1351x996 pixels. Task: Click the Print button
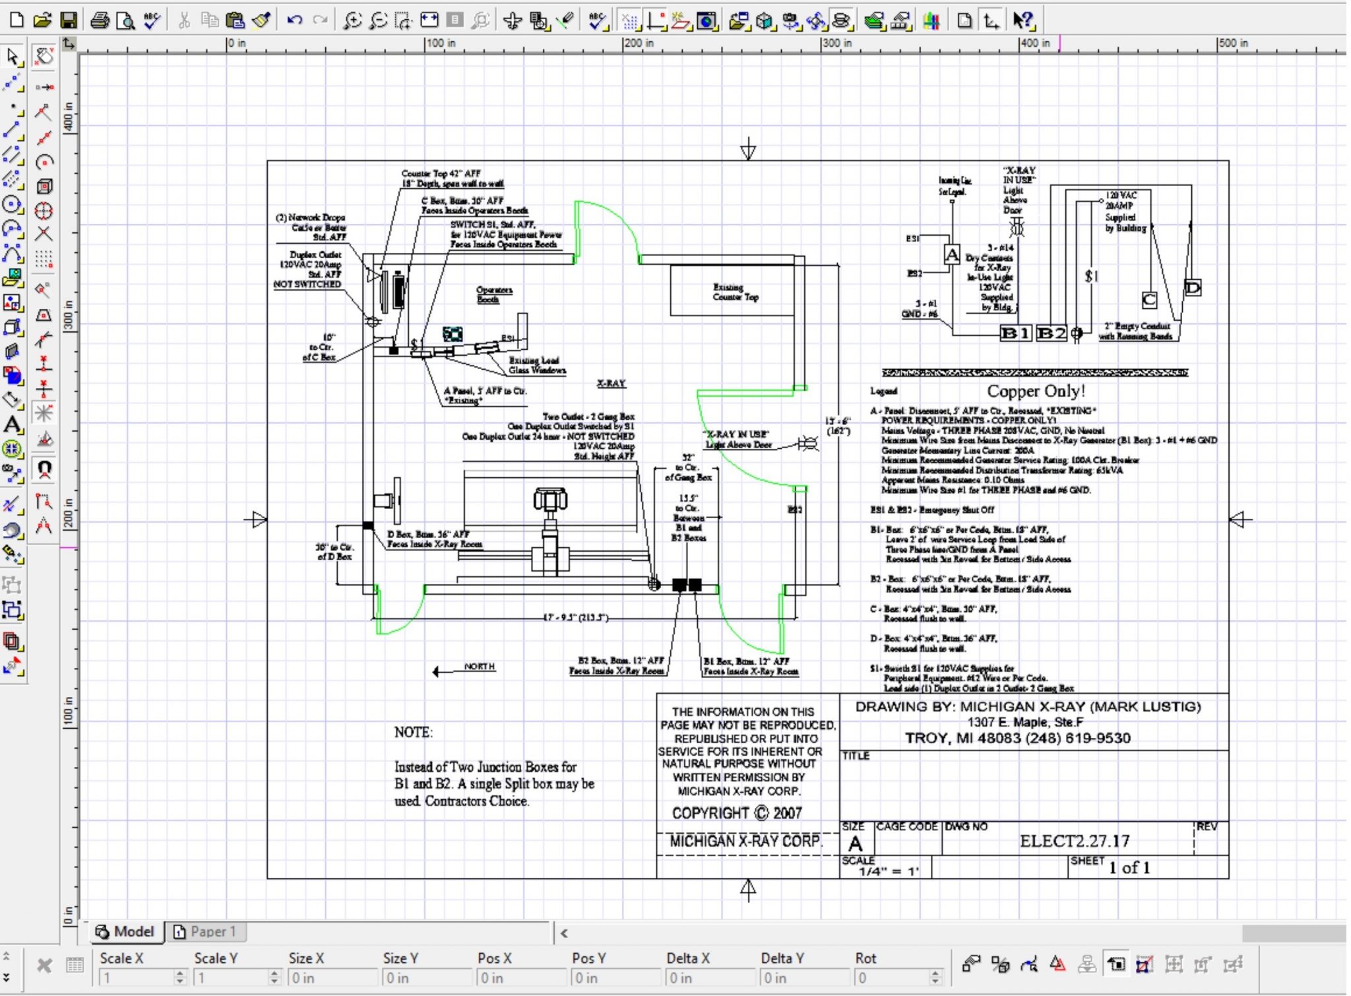pos(99,20)
